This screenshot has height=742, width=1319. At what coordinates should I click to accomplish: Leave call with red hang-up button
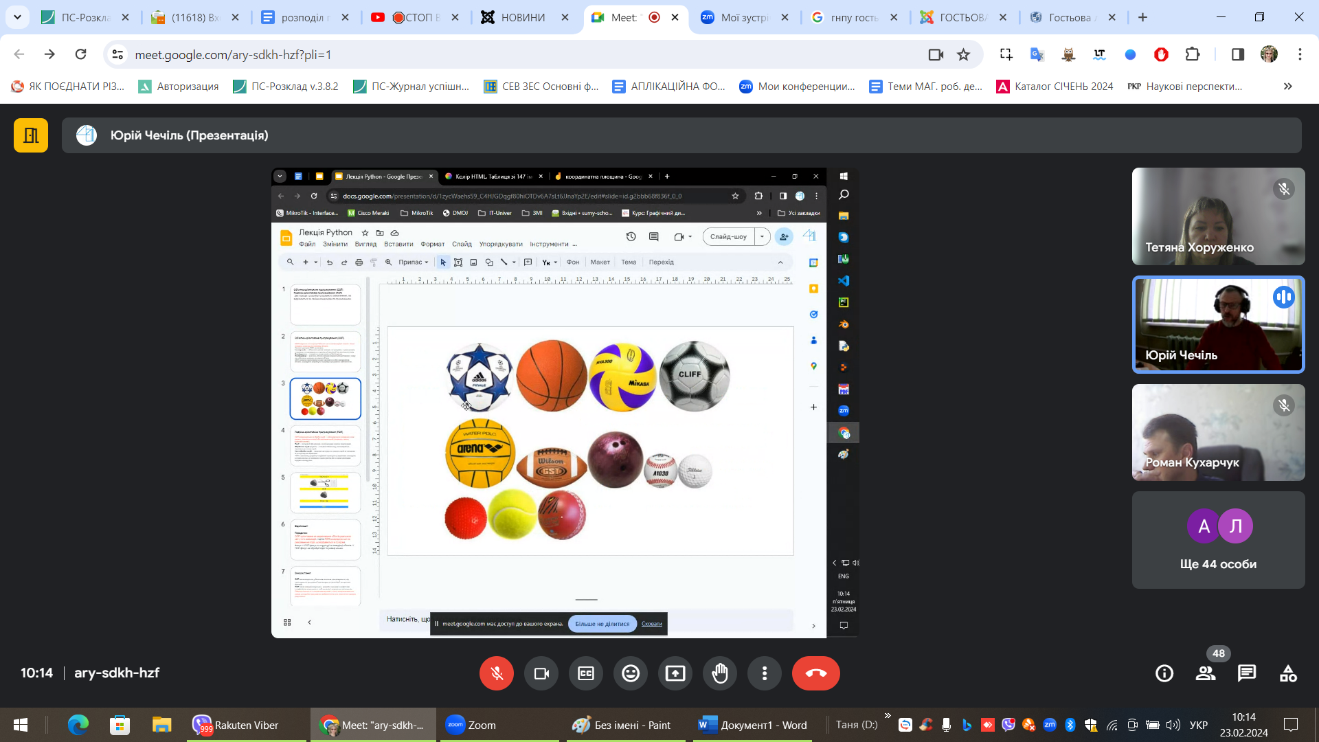[815, 673]
